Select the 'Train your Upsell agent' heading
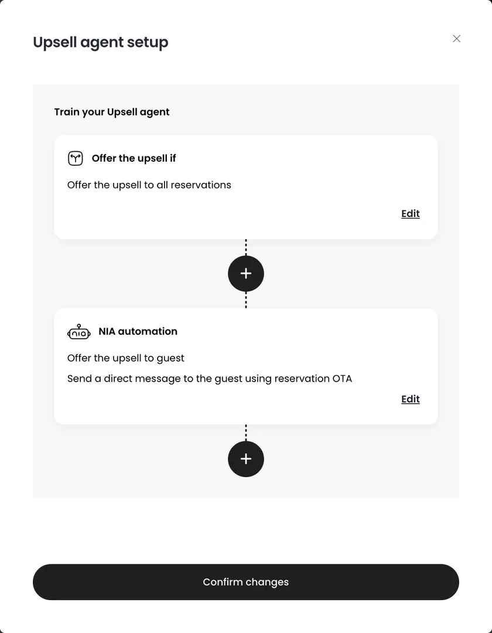 [x=111, y=112]
